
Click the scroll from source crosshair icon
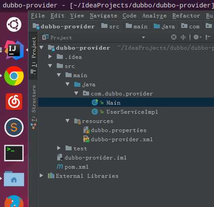point(174,37)
